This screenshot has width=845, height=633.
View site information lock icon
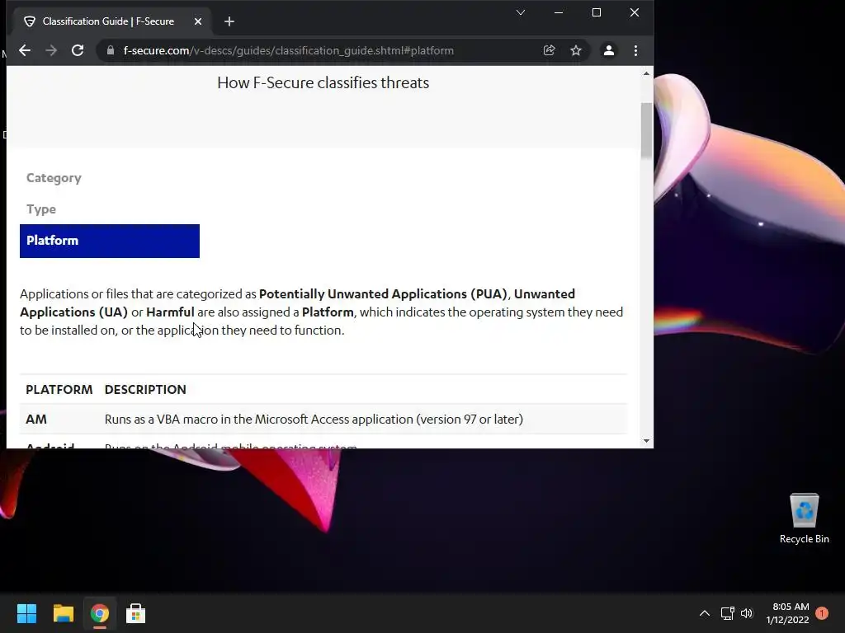[x=111, y=50]
